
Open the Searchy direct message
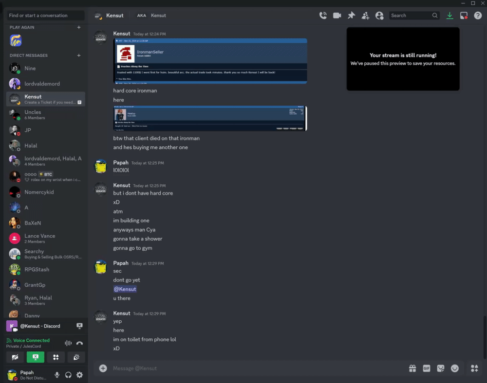point(46,254)
